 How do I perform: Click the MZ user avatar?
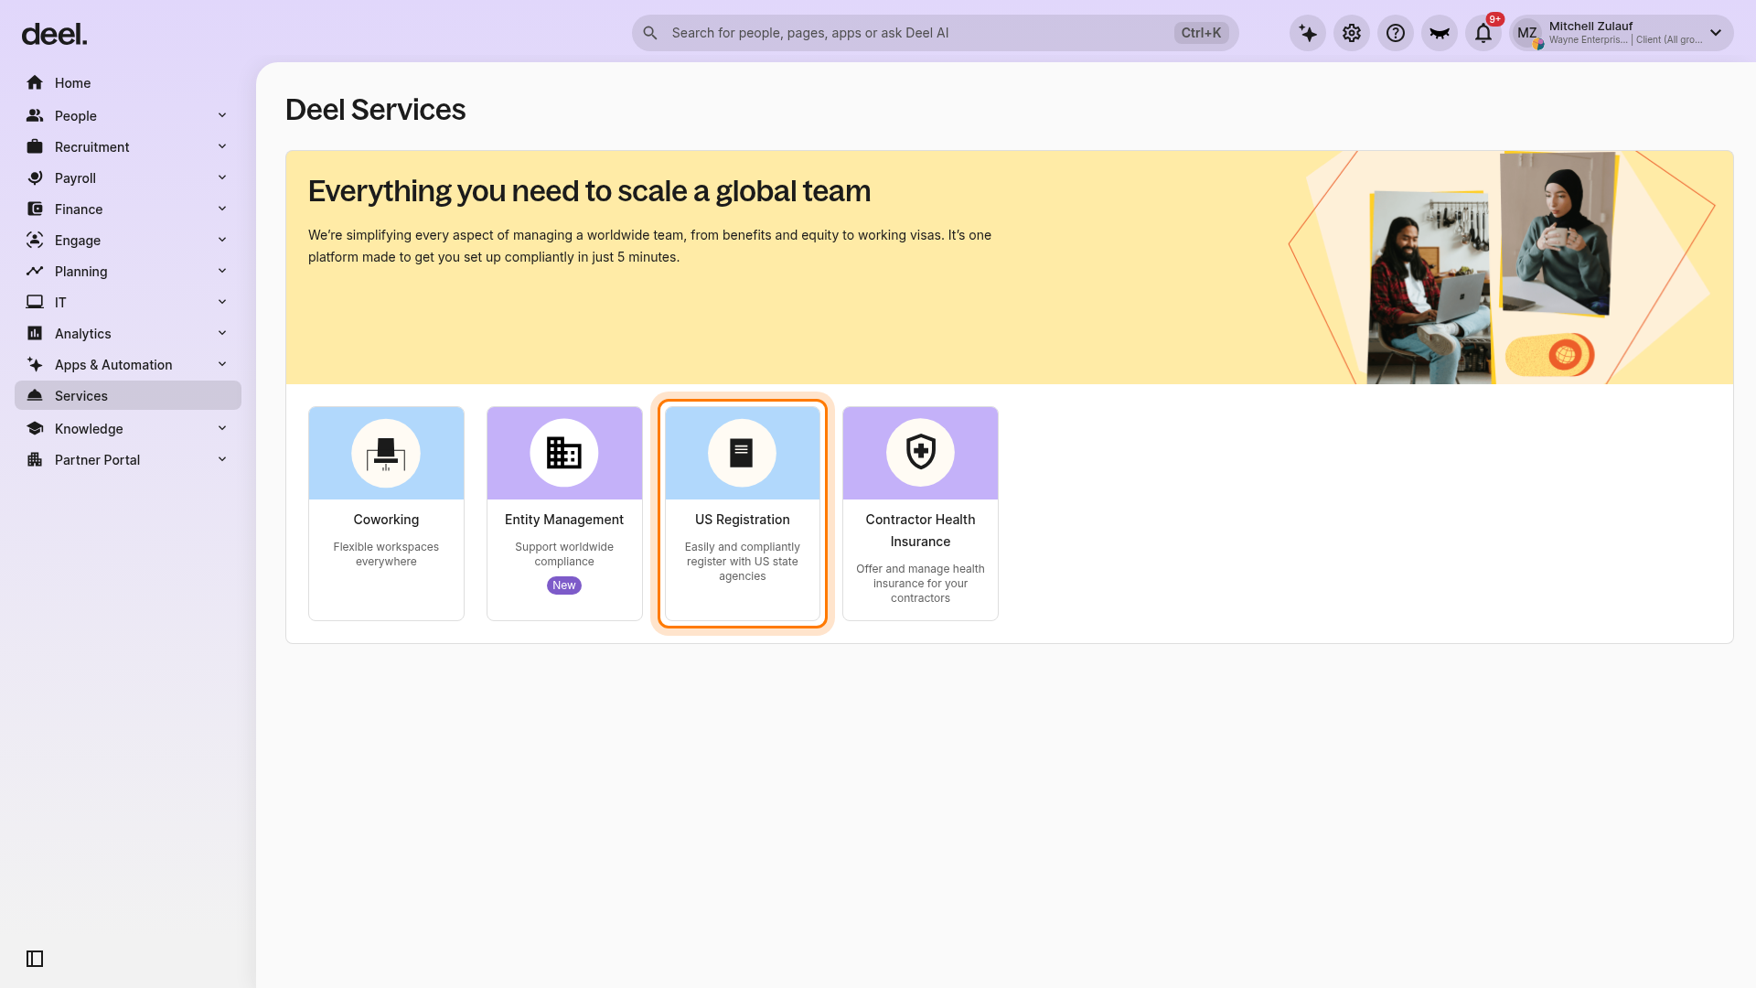click(x=1527, y=33)
